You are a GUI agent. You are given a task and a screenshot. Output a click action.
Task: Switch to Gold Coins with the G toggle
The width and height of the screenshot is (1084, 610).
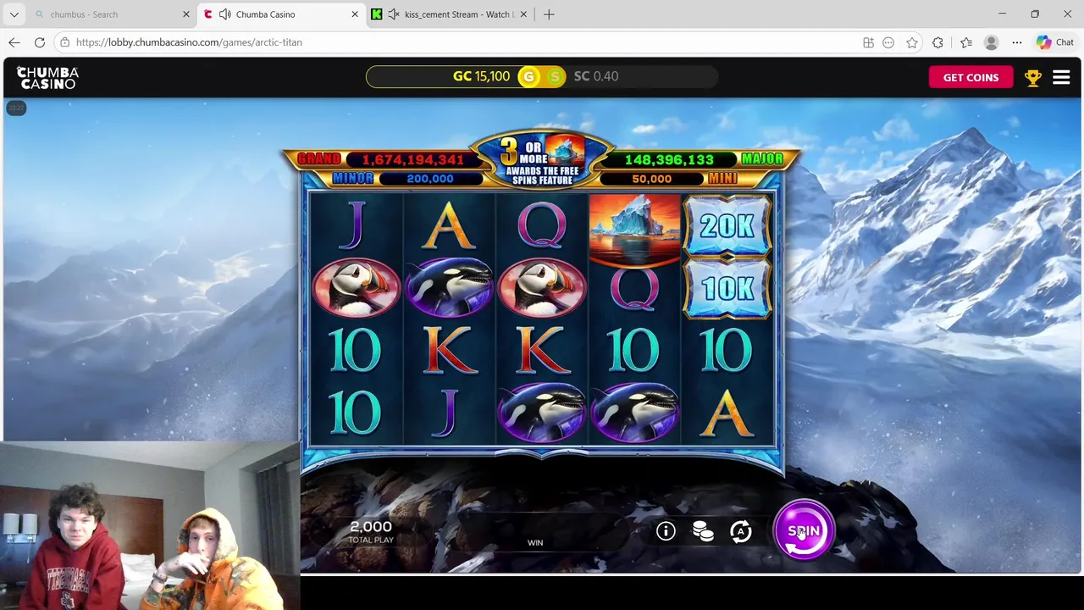coord(528,76)
